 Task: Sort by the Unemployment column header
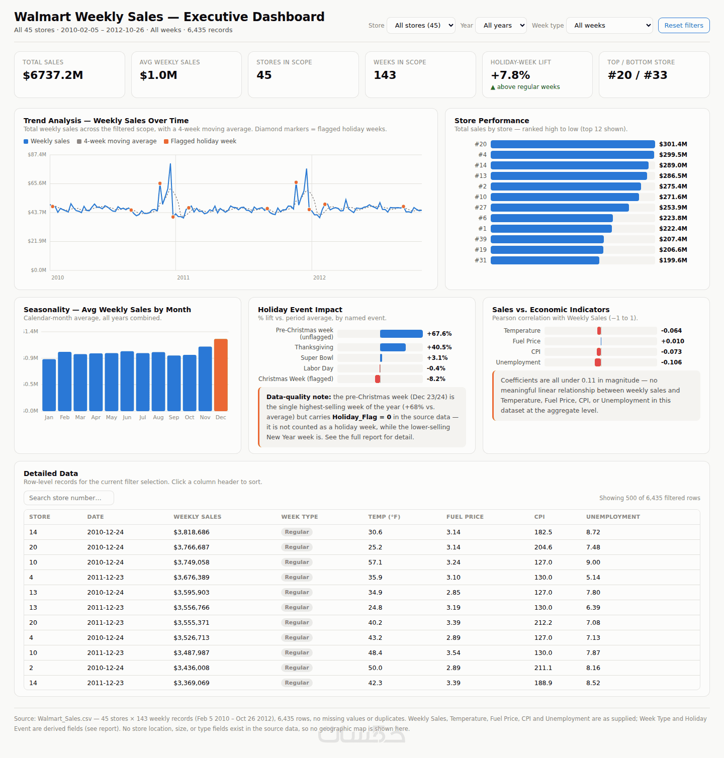pyautogui.click(x=613, y=517)
